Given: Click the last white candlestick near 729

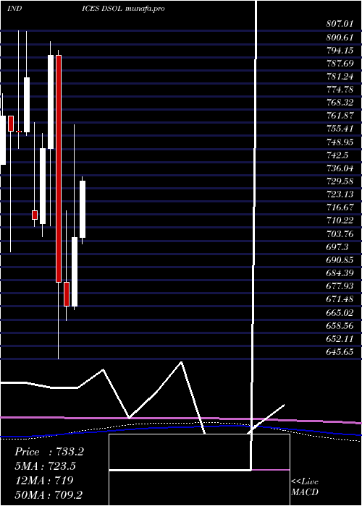Looking at the screenshot, I should [x=83, y=209].
